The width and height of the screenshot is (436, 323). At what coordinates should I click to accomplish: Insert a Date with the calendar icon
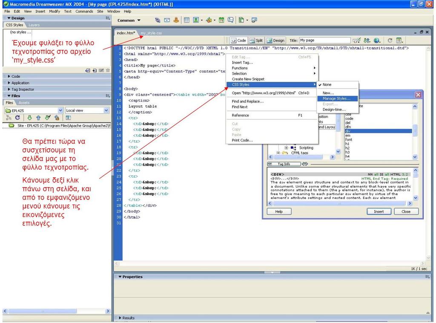(x=221, y=20)
